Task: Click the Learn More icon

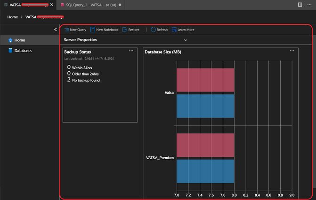Action: tap(174, 30)
